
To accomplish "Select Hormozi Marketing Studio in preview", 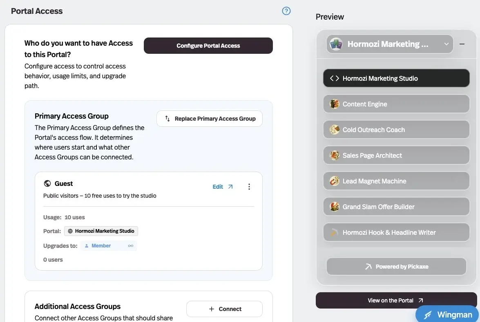I will tap(396, 78).
